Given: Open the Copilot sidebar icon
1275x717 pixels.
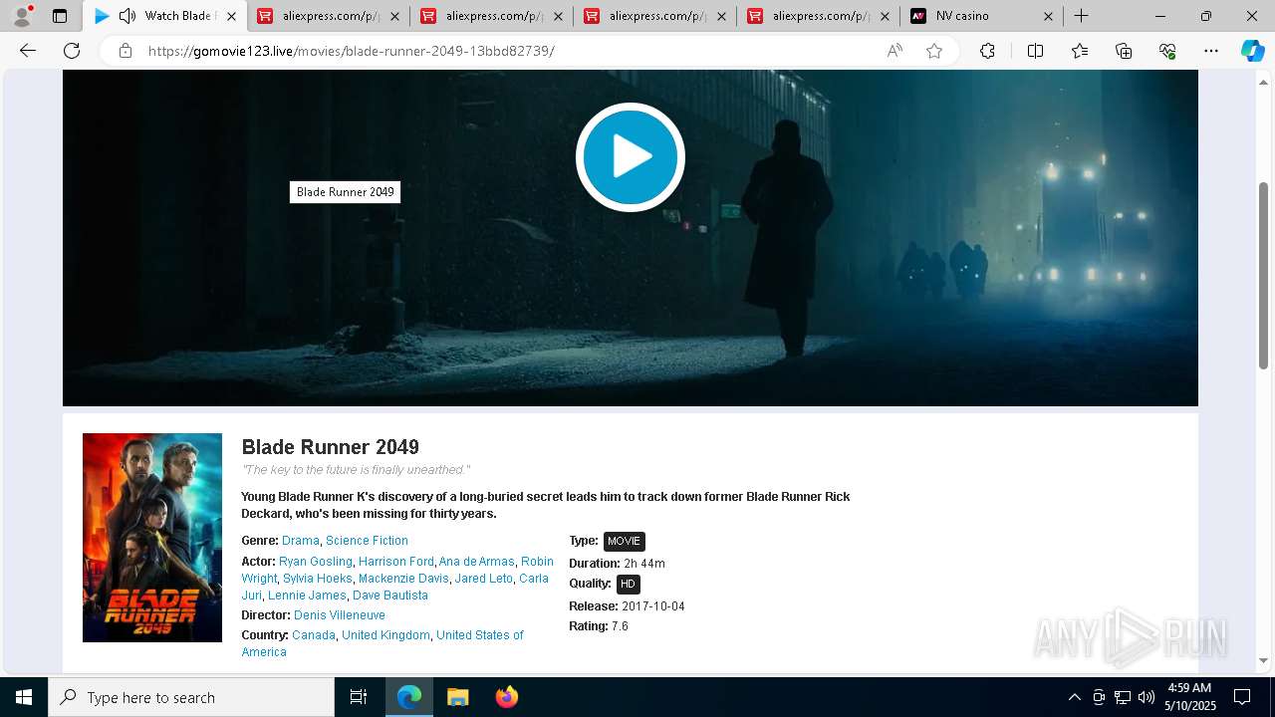Looking at the screenshot, I should coord(1252,51).
